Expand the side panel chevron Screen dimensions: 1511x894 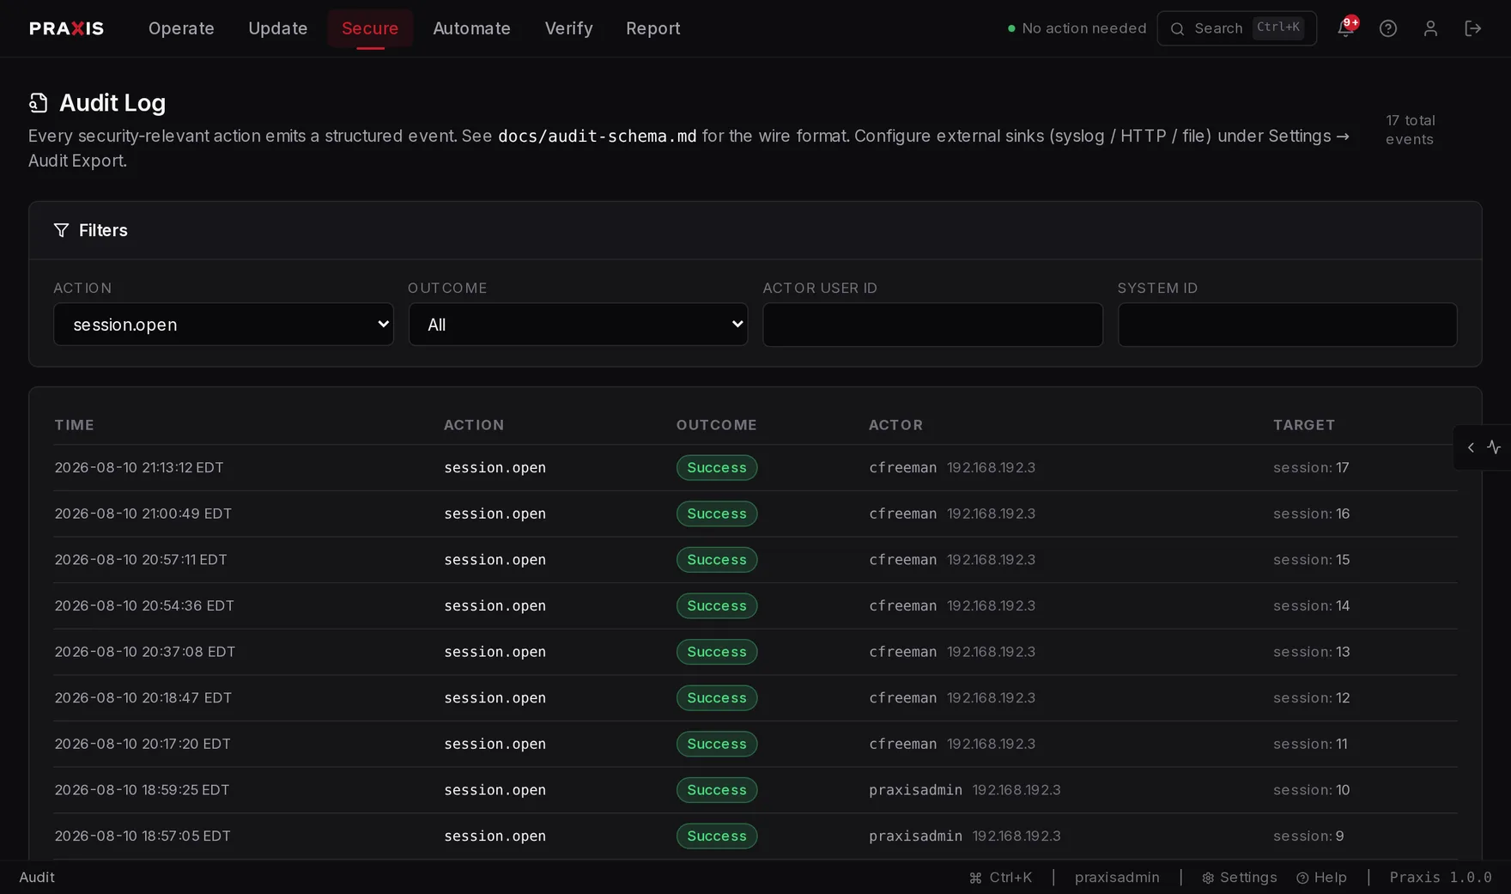(1471, 447)
